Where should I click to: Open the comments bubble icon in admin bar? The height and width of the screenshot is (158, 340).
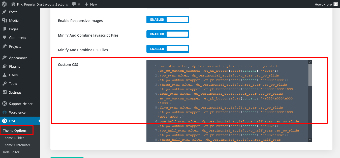click(74, 4)
